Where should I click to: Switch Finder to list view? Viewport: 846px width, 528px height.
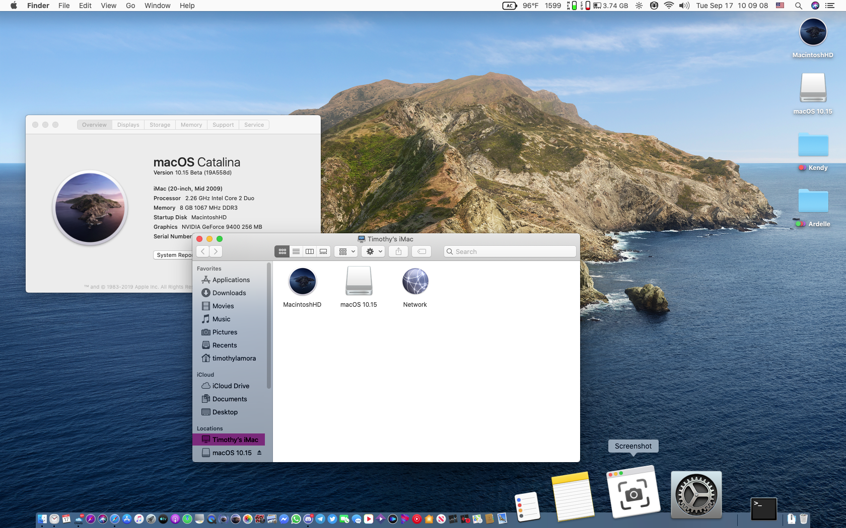pos(296,251)
